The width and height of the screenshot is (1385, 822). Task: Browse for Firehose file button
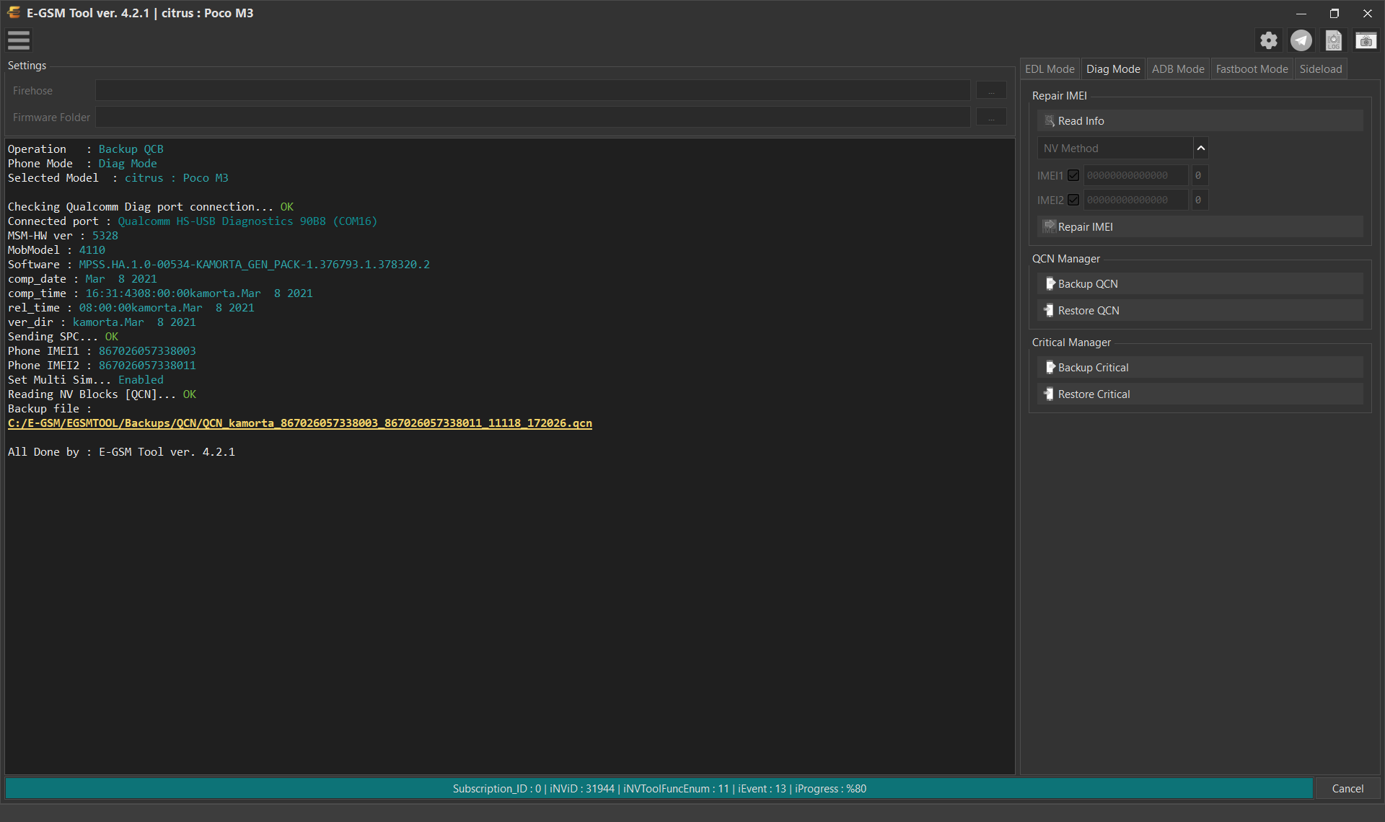click(991, 91)
